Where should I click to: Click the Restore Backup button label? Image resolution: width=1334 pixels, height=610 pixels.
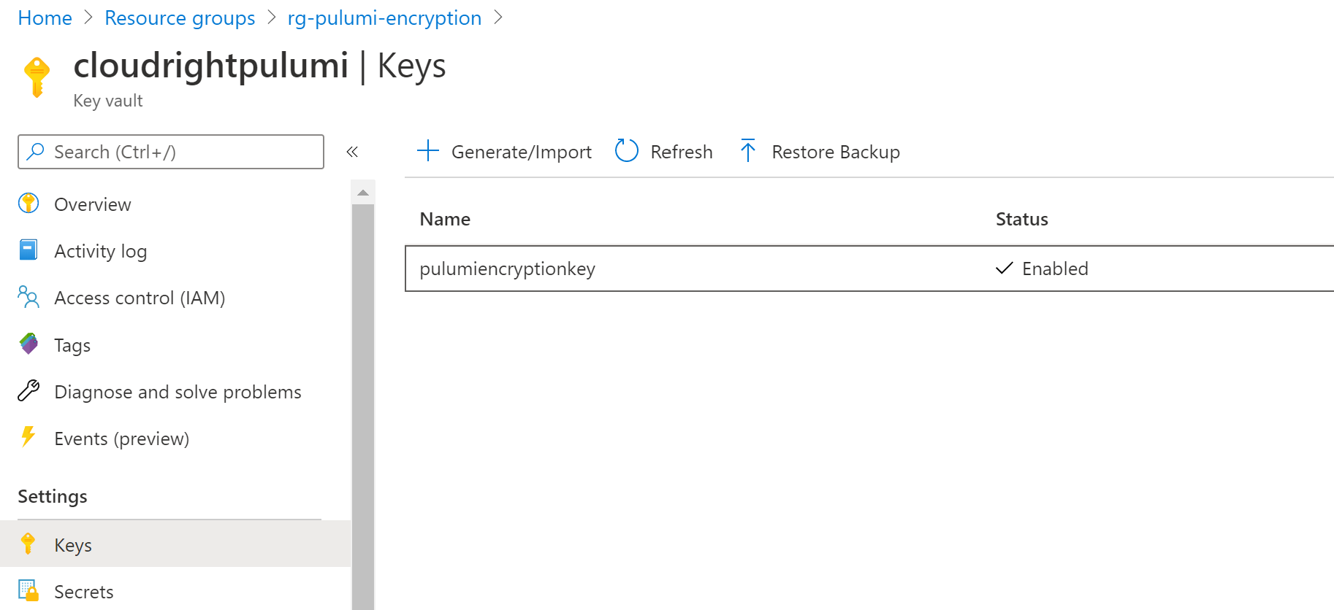pos(836,152)
